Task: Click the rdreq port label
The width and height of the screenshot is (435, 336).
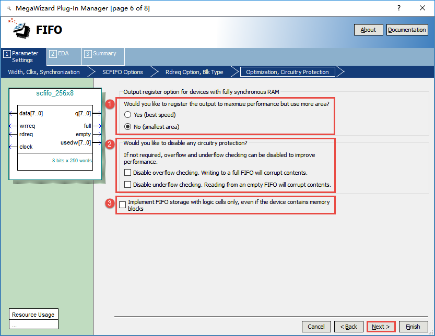Action: pos(26,134)
